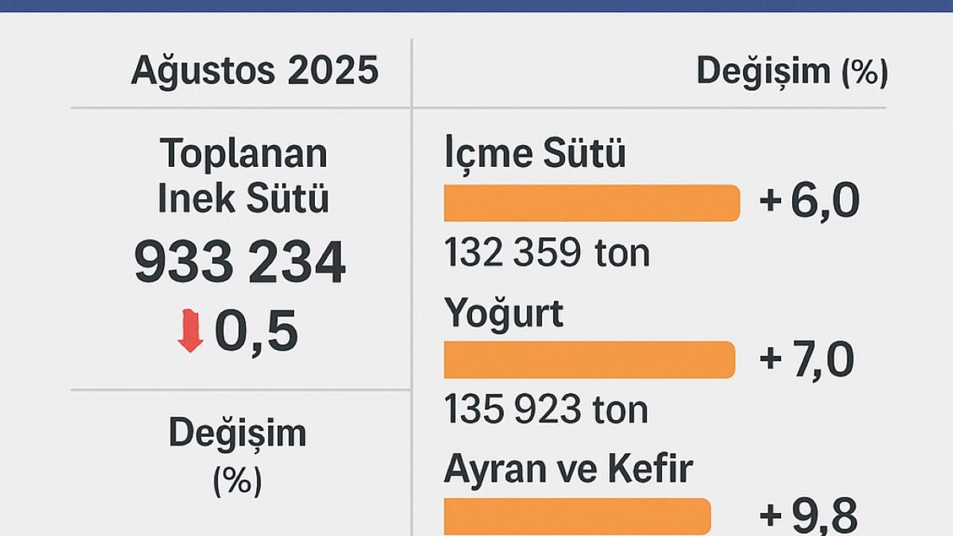
Task: Select the +9,8 percentage value
Action: 808,515
